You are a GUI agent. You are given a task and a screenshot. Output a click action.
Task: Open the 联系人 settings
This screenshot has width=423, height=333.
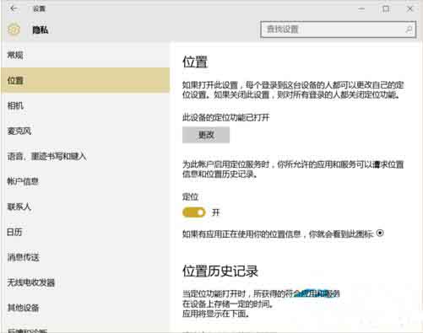click(85, 207)
